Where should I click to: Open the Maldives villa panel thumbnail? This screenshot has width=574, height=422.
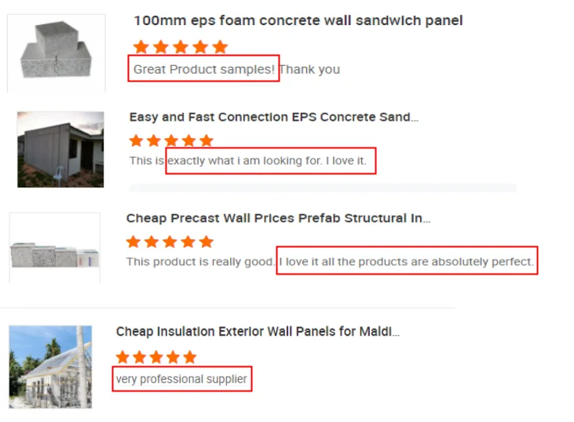point(50,366)
